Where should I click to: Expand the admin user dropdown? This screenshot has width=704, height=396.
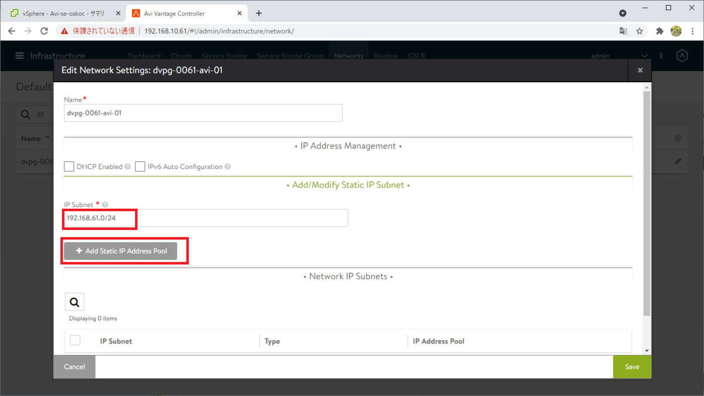click(x=644, y=56)
